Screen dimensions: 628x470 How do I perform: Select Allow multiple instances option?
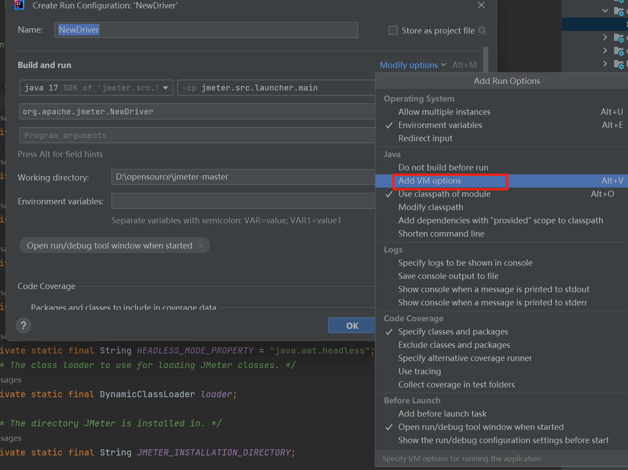[501, 112]
